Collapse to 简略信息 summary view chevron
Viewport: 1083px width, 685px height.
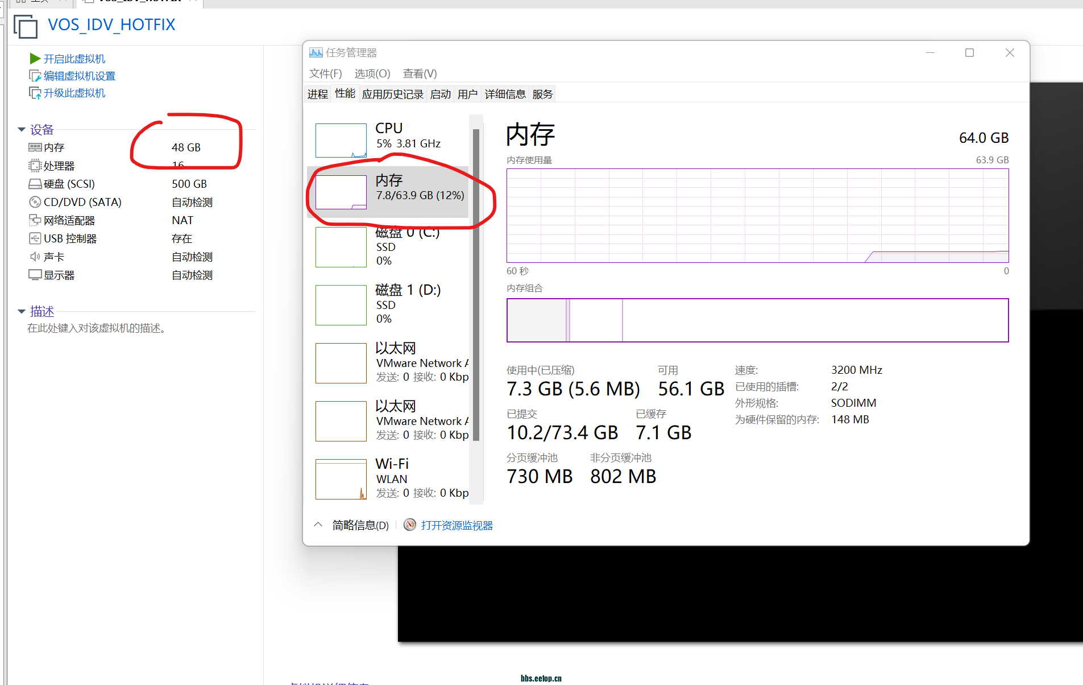318,525
